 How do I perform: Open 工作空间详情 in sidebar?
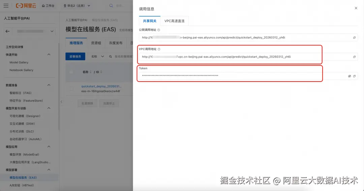pos(14,47)
